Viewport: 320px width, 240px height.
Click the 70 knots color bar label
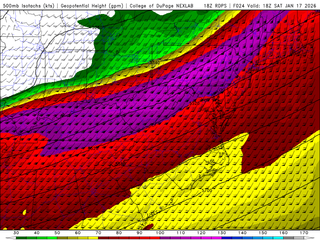point(98,233)
